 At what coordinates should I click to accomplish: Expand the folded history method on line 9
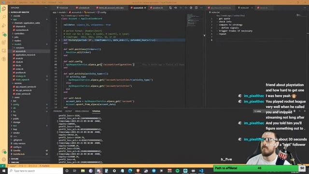point(59,40)
